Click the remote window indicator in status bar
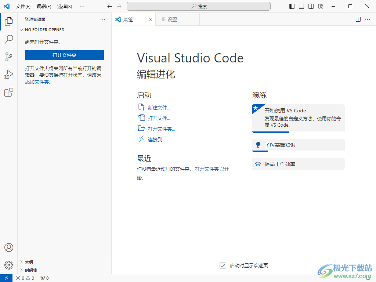The width and height of the screenshot is (376, 282). coord(6,278)
